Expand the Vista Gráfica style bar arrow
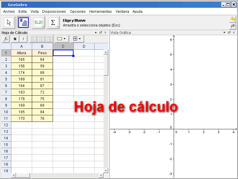 (224, 32)
